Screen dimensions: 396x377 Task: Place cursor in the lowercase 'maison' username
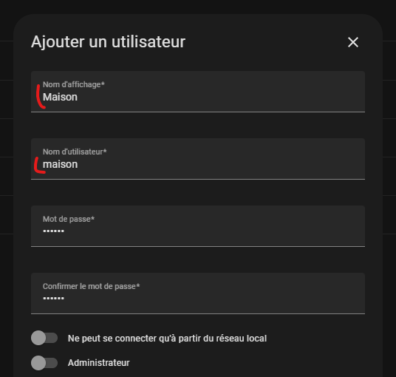pos(60,165)
